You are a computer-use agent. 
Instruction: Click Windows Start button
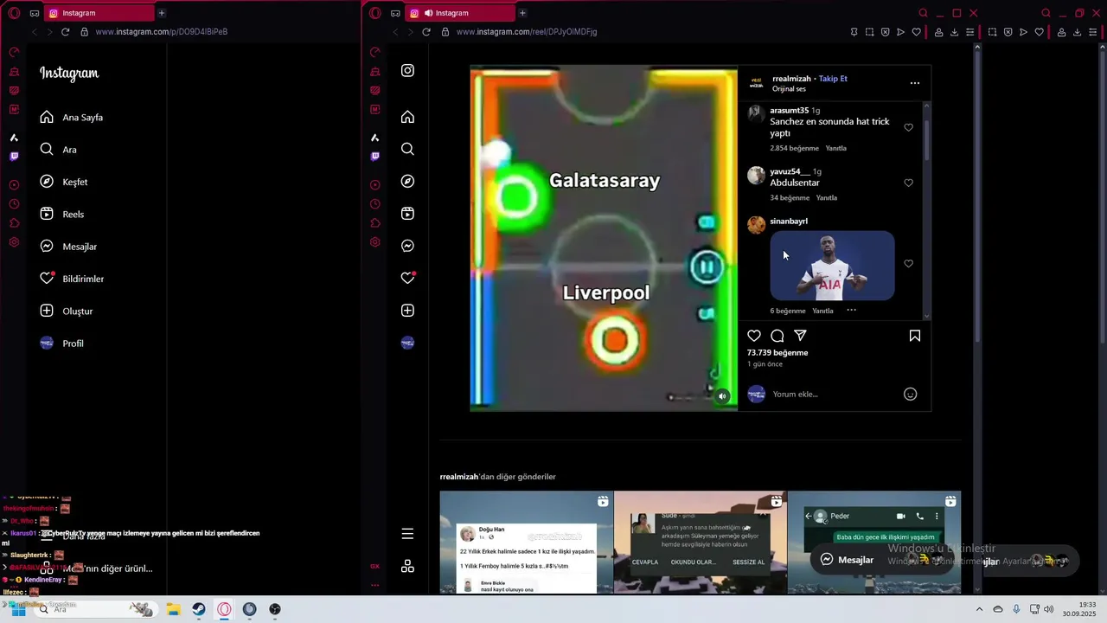[x=17, y=609]
